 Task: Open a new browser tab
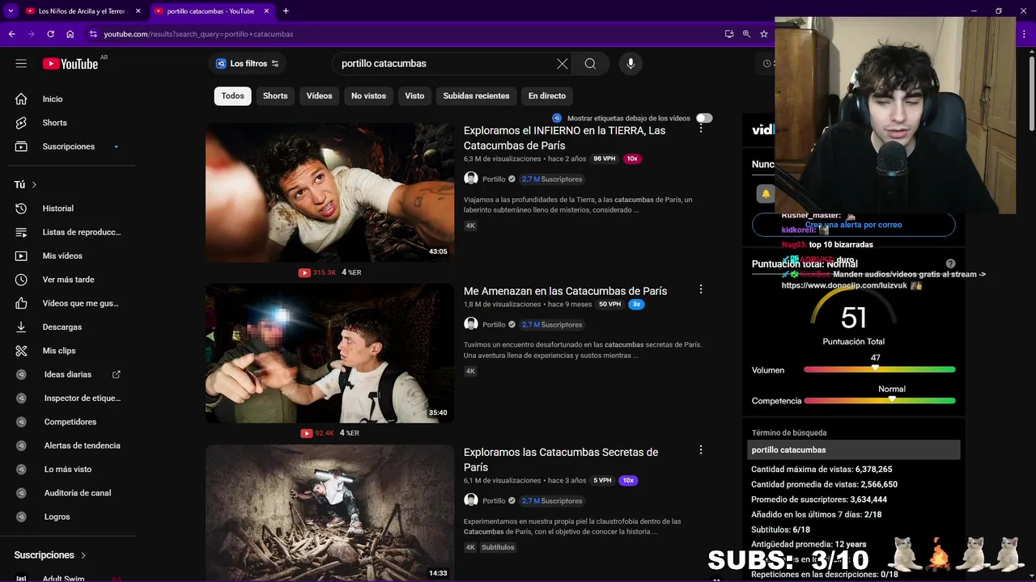[x=286, y=11]
